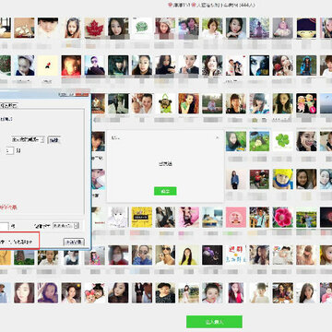This screenshot has width=332, height=332.
Task: Click the green confirm button in the popup
Action: click(165, 191)
